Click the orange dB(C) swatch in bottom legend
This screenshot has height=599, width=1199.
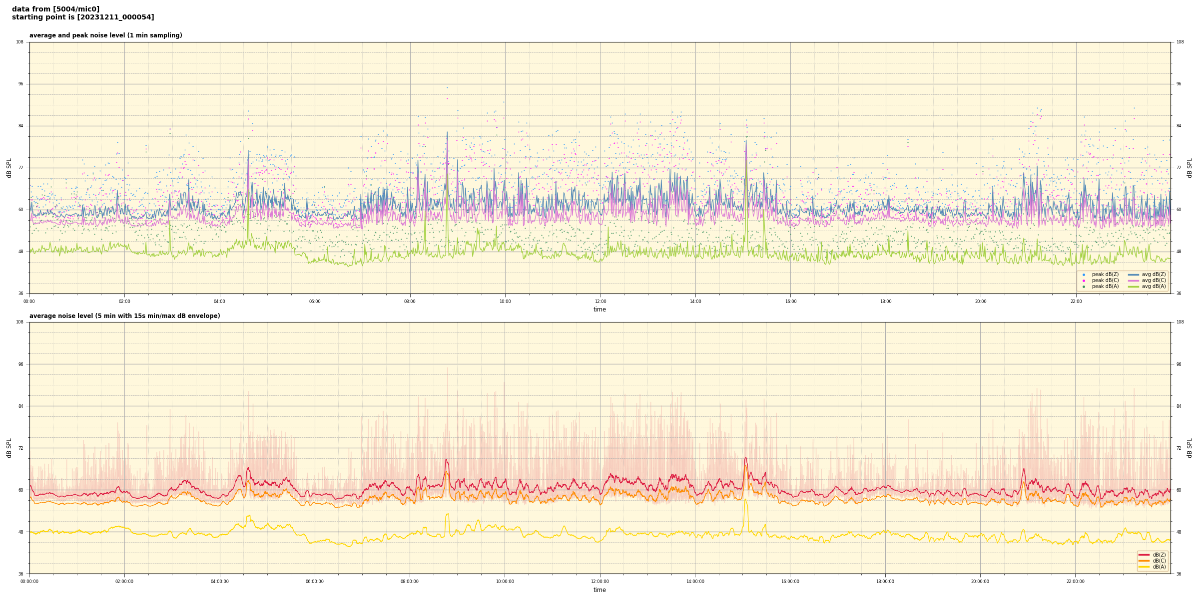pyautogui.click(x=1144, y=561)
